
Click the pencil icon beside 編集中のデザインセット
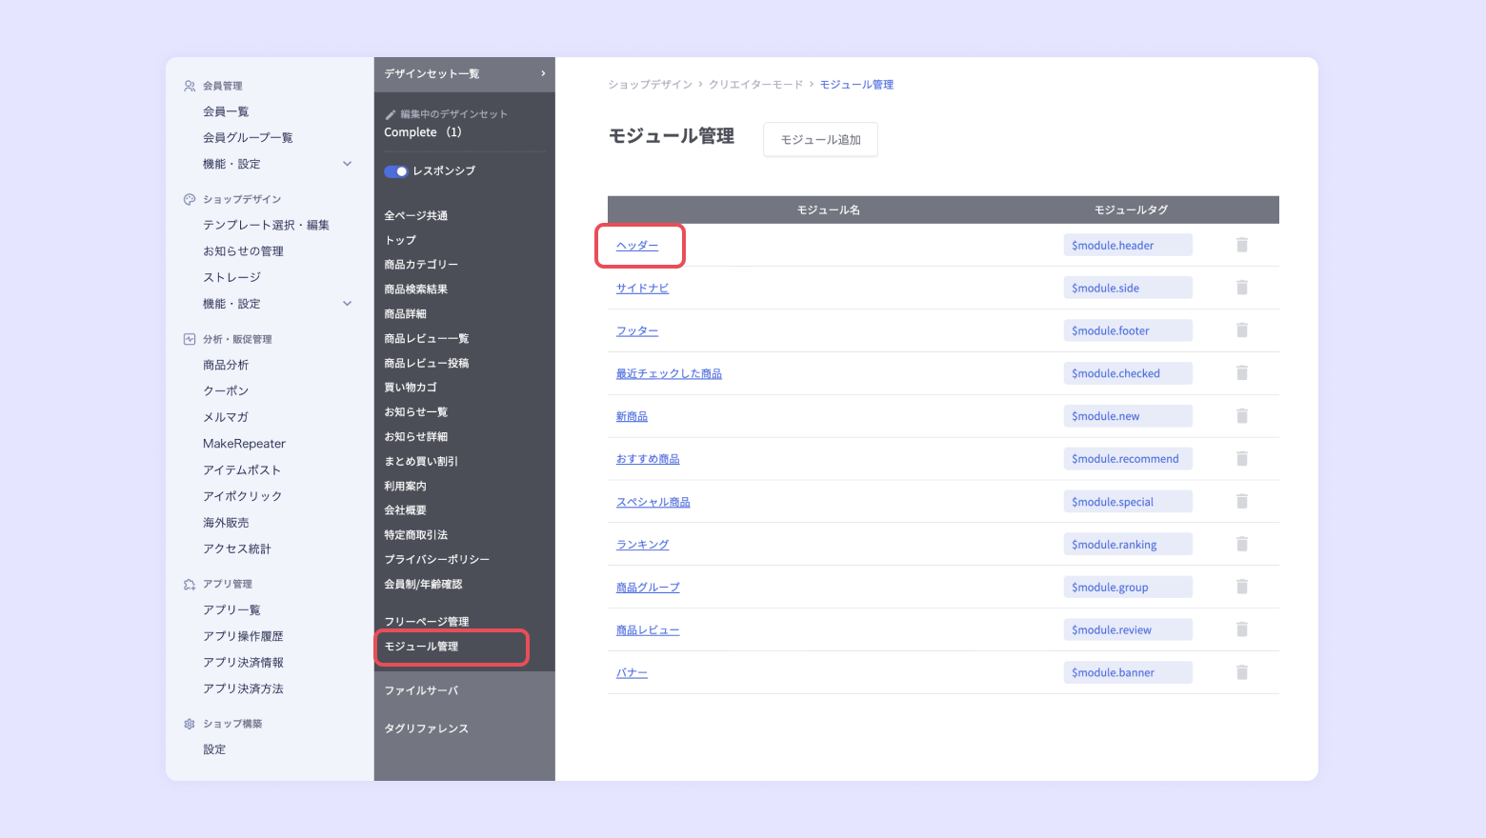[x=390, y=114]
